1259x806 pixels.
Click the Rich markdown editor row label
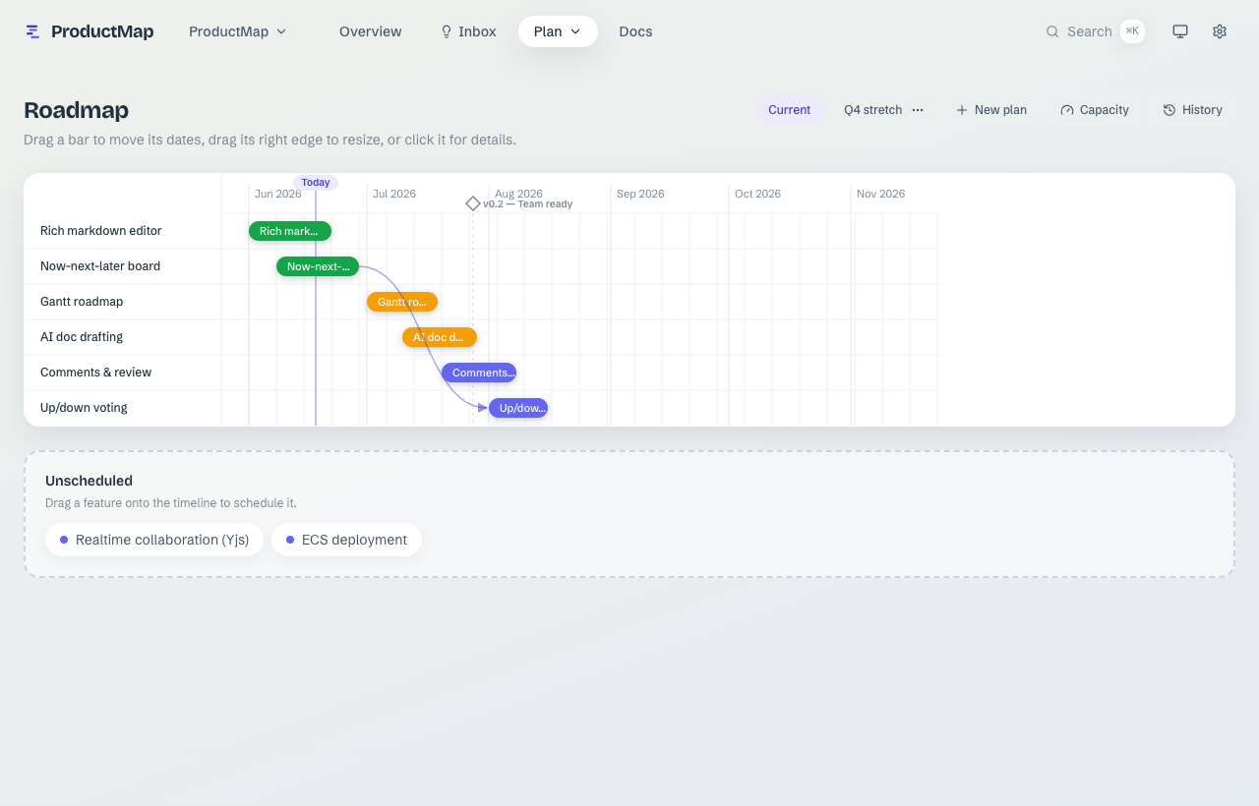[x=101, y=231]
